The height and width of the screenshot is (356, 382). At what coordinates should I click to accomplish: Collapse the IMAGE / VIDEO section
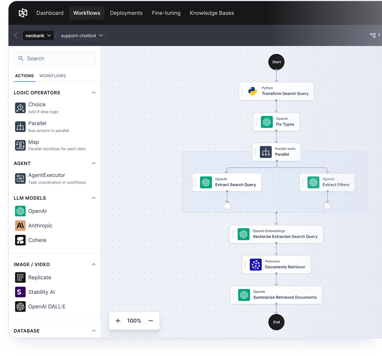click(x=94, y=264)
